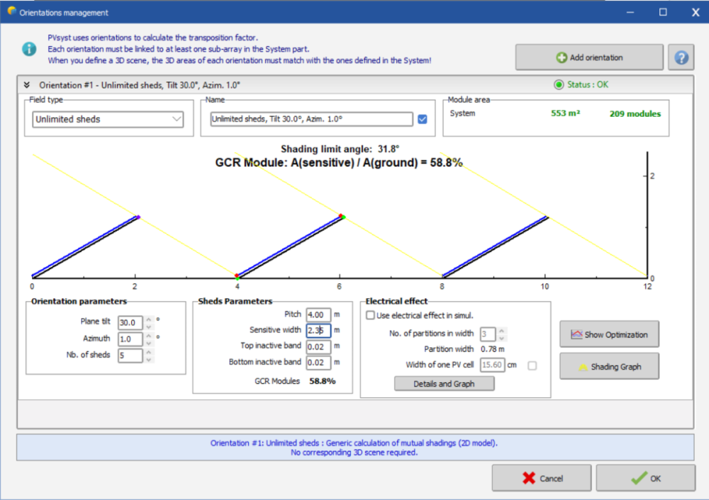709x500 pixels.
Task: Uncheck the checkbox next to the Name field
Action: (423, 120)
